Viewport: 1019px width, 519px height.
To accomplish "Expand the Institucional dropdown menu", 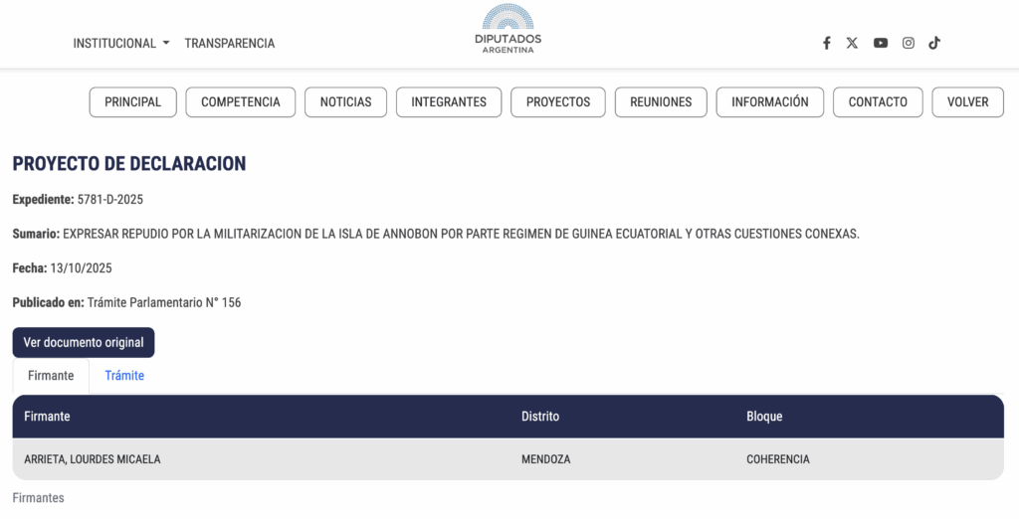I will (x=121, y=43).
